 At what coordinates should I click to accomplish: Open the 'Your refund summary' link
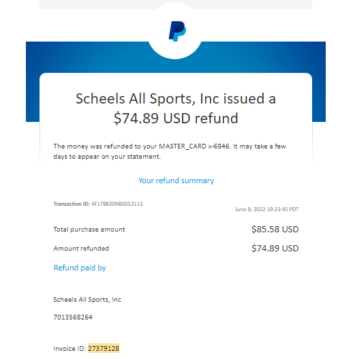click(x=176, y=181)
